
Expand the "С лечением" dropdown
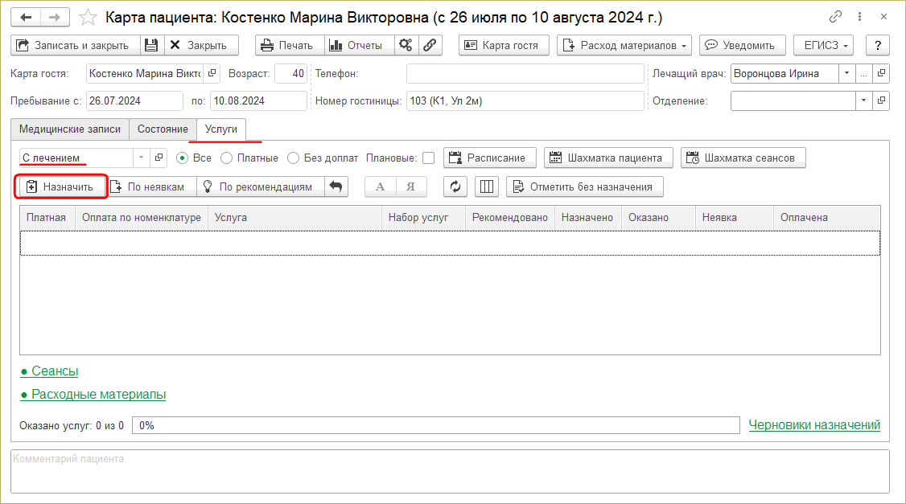click(x=141, y=158)
